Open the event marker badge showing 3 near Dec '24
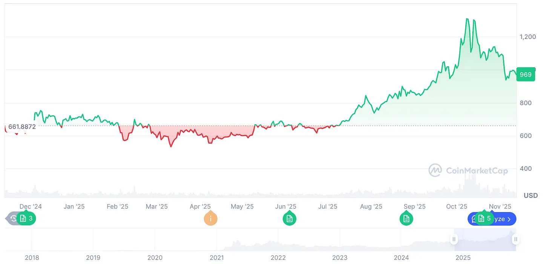Image resolution: width=549 pixels, height=264 pixels. 26,218
